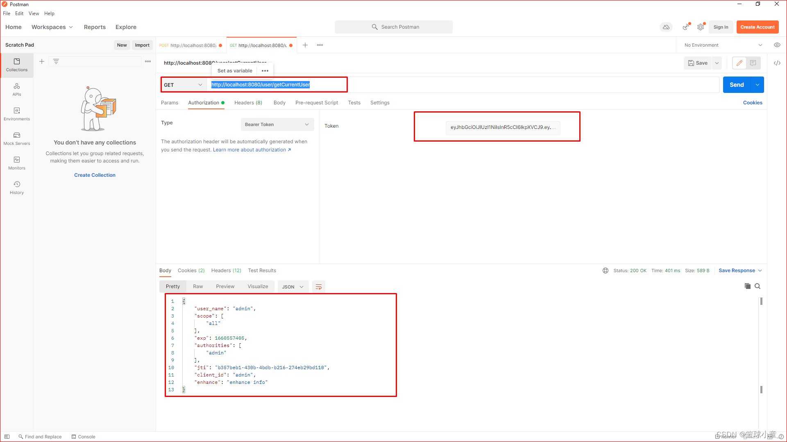Screen dimensions: 787x442
Task: Open the Help menu
Action: click(49, 14)
